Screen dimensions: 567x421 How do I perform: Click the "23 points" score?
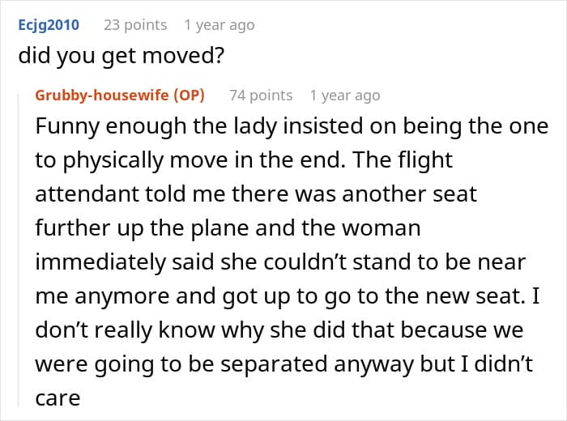pyautogui.click(x=135, y=25)
